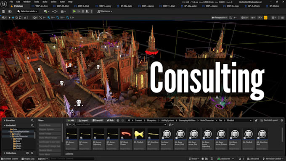Viewport: 286px width, 161px height.
Task: Click the Save All button
Action: coord(98,120)
